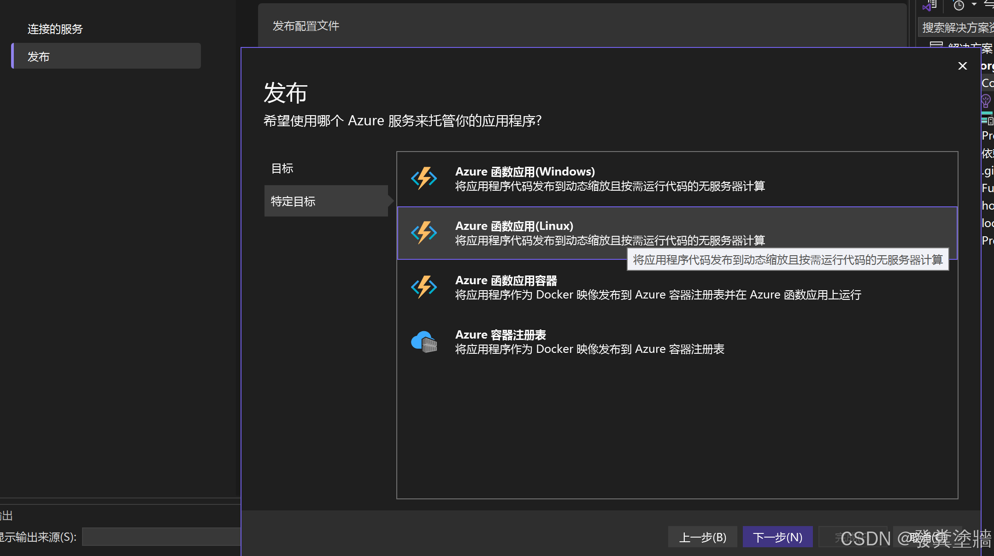Click Azure Functions icon for Windows option
The image size is (994, 556).
coord(424,179)
